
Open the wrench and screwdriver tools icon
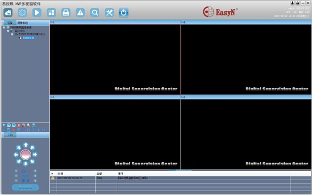coord(109,12)
